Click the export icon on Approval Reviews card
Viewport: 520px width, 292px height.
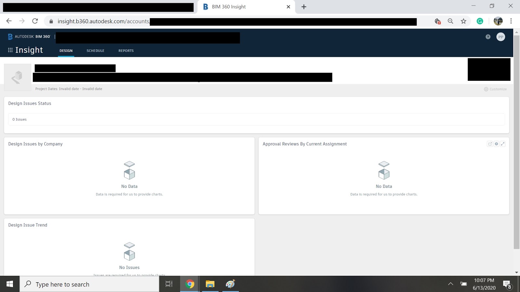click(x=490, y=144)
